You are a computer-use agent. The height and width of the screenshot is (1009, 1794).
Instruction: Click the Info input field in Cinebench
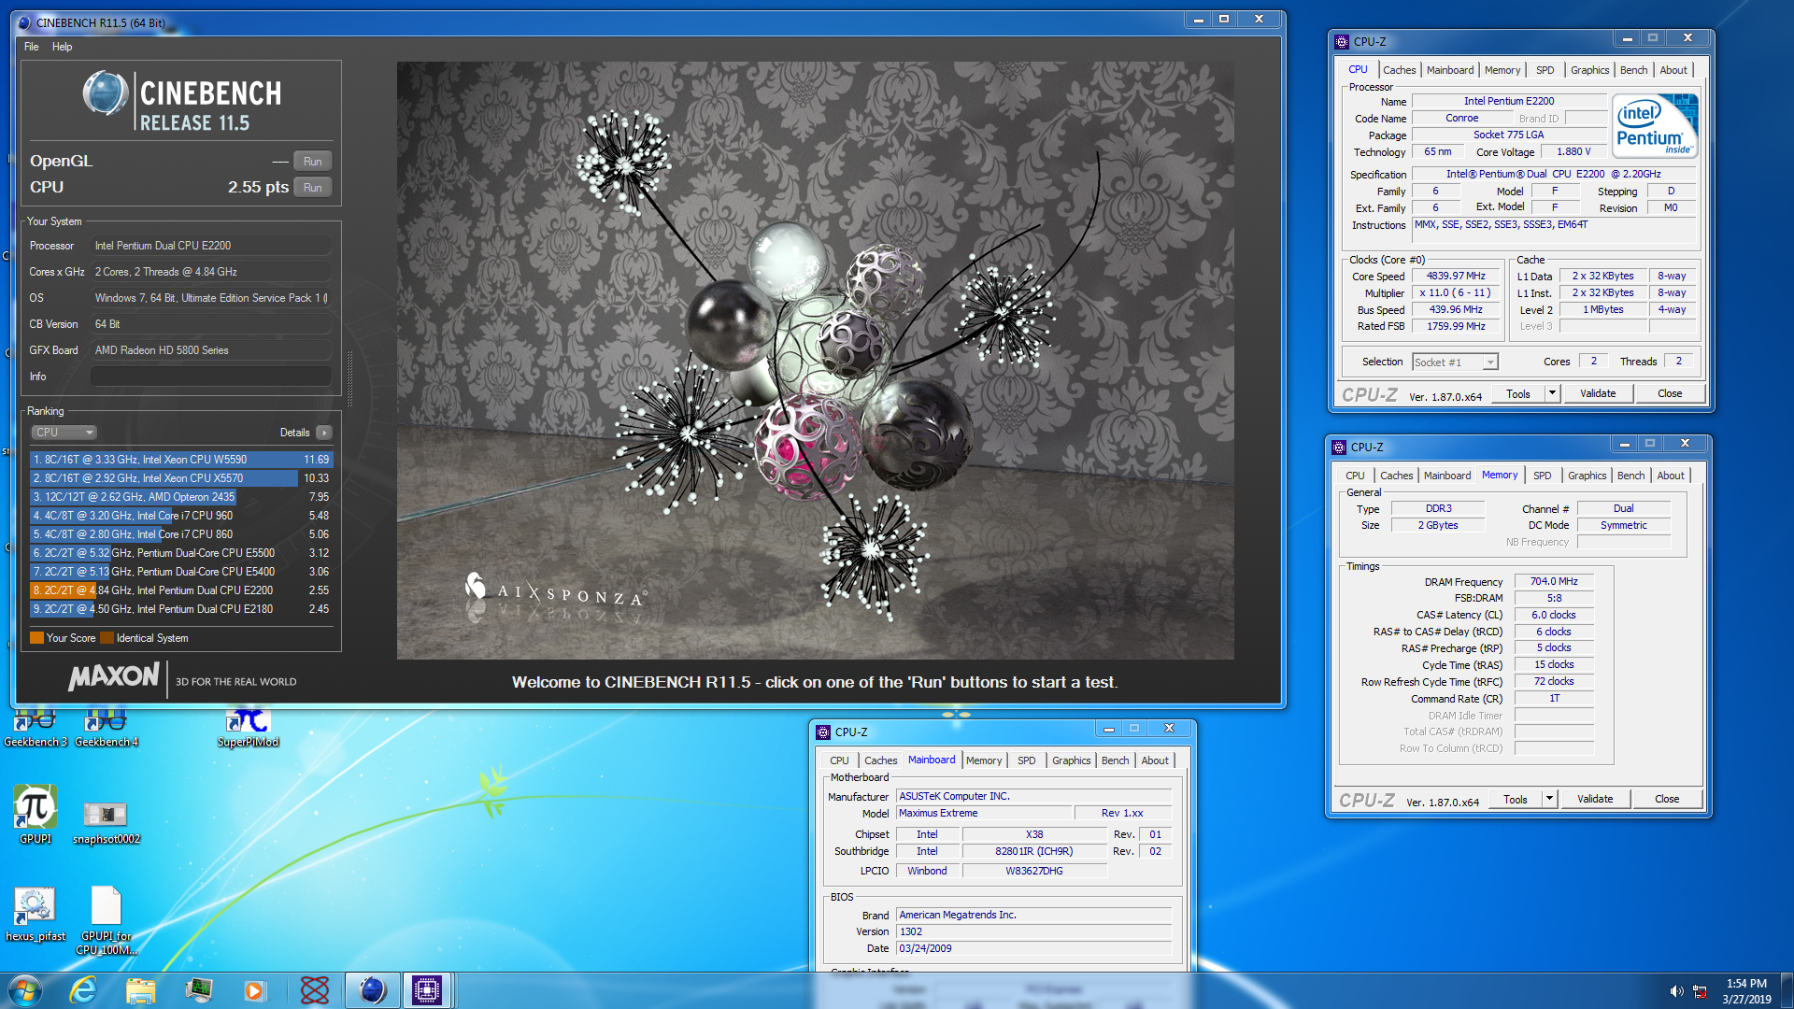point(211,377)
